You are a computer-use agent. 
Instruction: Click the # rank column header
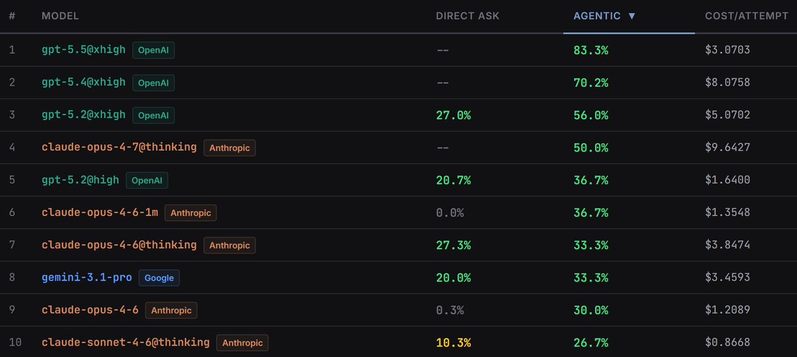click(12, 16)
